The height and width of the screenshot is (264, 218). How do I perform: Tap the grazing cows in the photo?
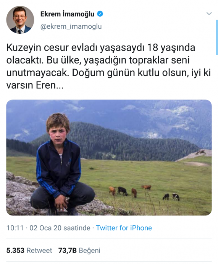tap(144, 193)
